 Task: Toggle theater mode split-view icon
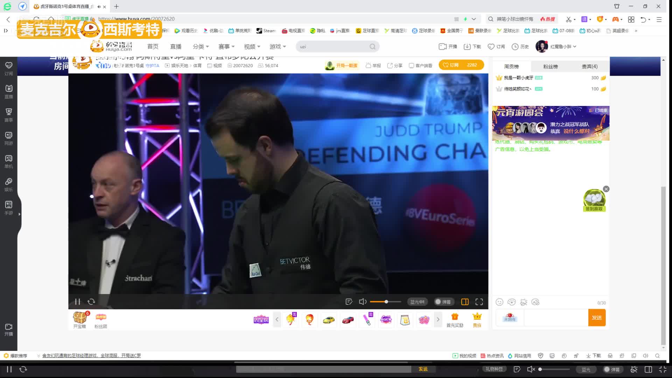pos(465,302)
